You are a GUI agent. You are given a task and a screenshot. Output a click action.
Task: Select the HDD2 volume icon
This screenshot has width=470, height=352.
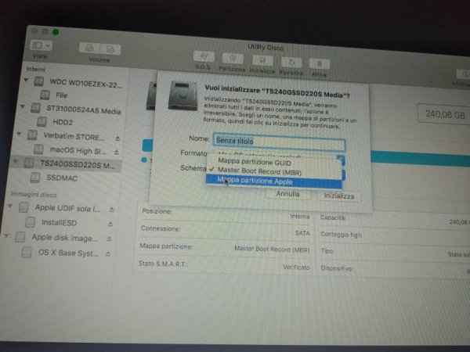pos(42,121)
